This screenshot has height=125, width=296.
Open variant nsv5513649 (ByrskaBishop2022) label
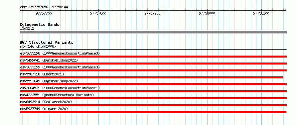click(49, 81)
